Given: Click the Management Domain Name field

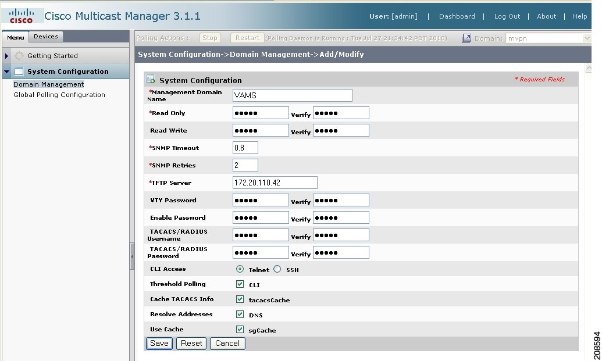Looking at the screenshot, I should (293, 95).
